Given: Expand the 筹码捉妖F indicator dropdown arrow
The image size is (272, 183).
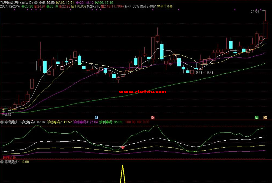Looking at the screenshot, I should 2,122.
